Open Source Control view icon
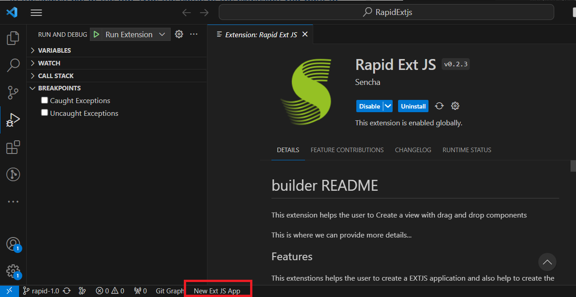Image resolution: width=576 pixels, height=297 pixels. [13, 93]
